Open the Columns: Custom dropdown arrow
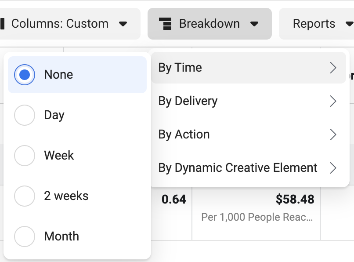 [123, 24]
